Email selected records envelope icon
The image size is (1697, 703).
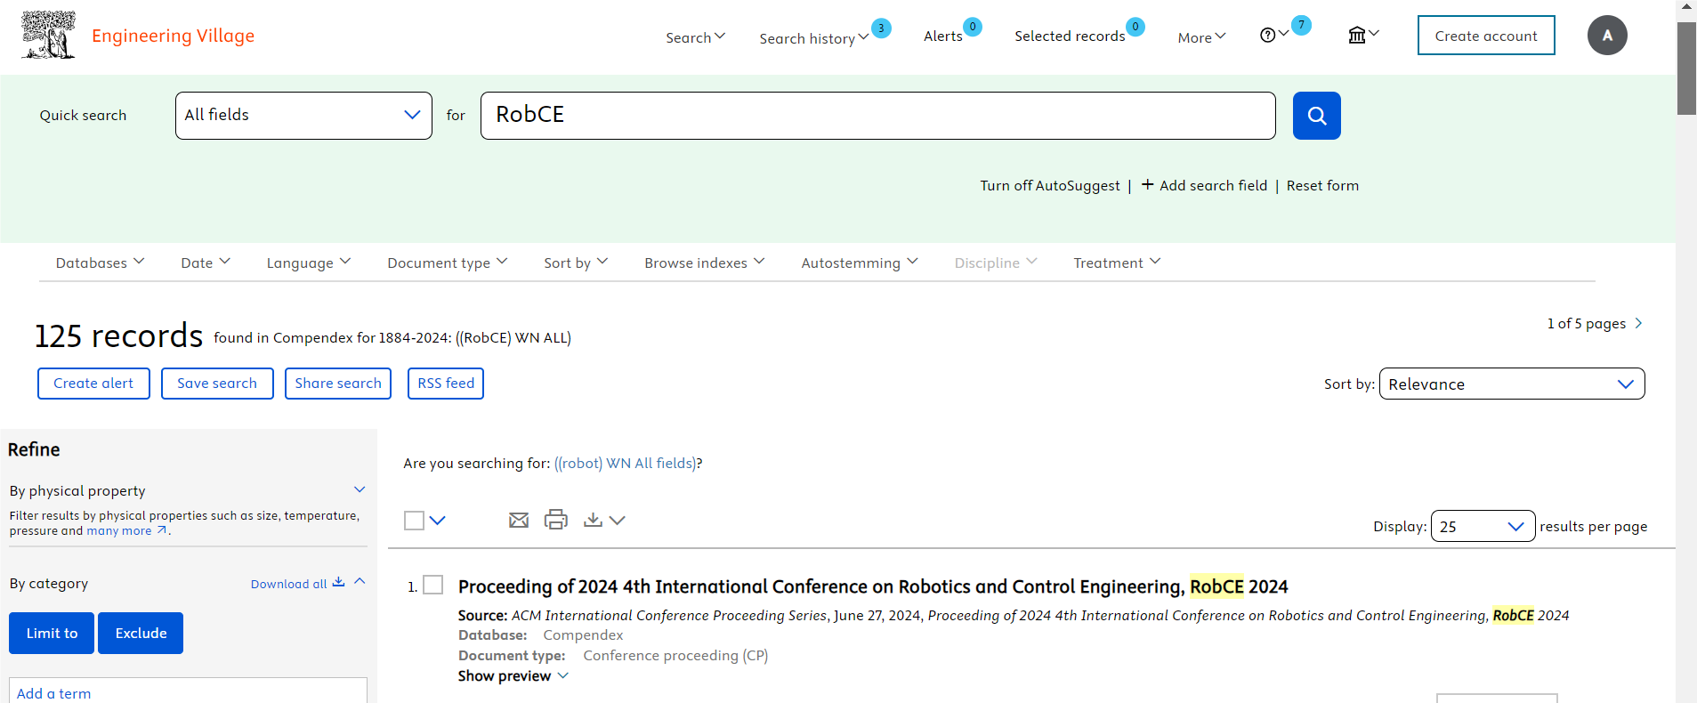(519, 520)
